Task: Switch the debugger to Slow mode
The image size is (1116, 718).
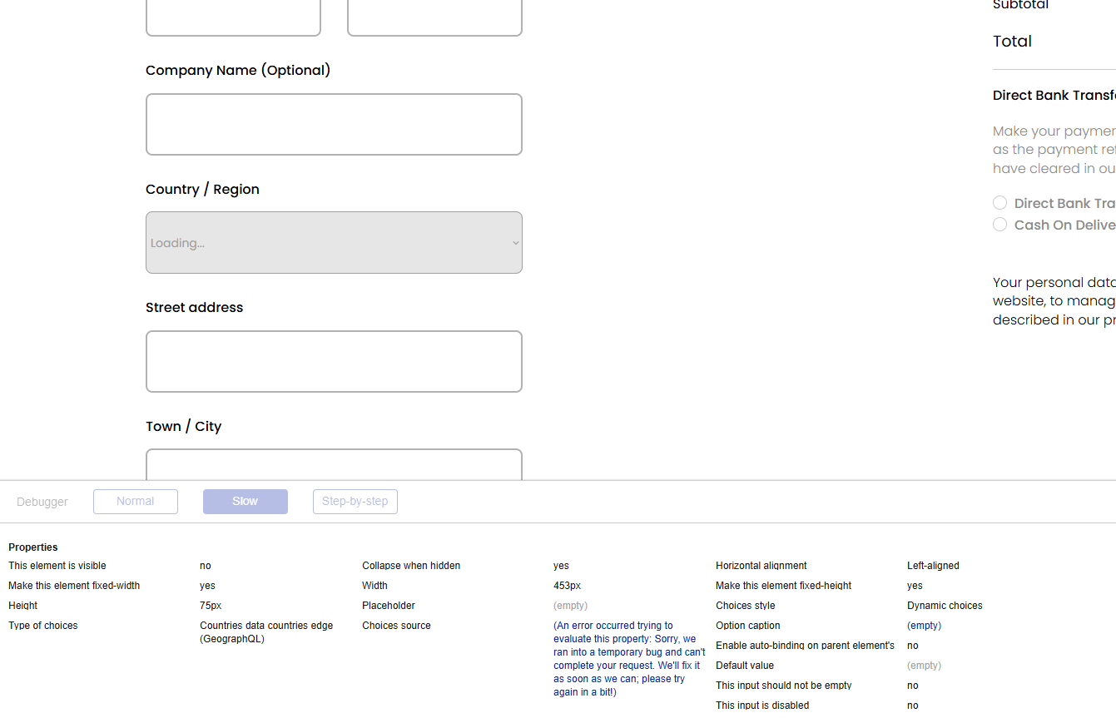Action: (x=246, y=502)
